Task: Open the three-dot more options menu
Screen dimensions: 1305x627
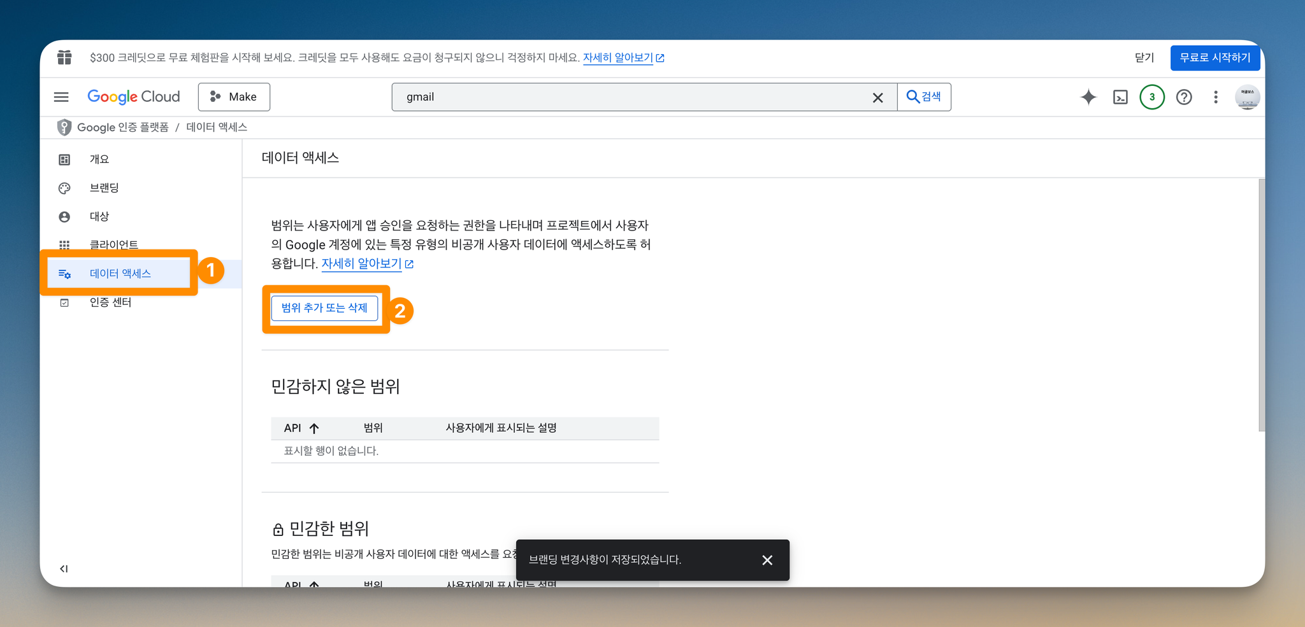Action: [1216, 97]
